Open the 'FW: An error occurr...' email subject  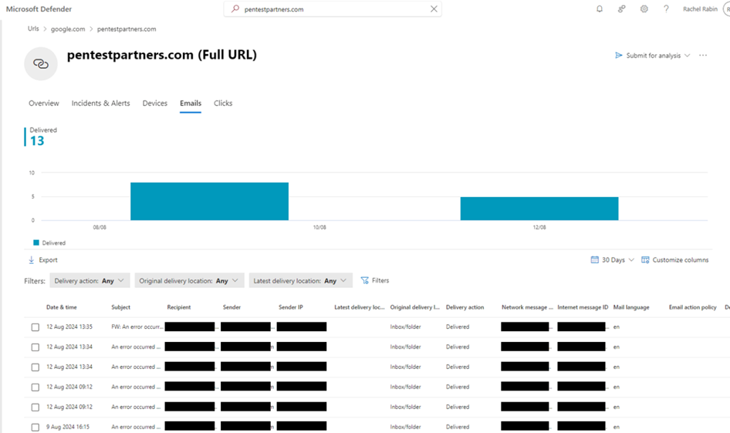pyautogui.click(x=137, y=326)
